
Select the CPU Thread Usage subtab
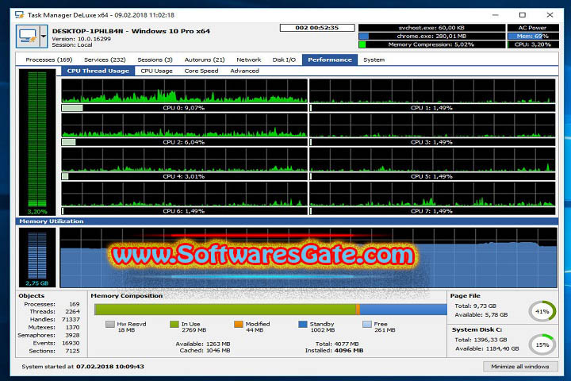tap(98, 71)
